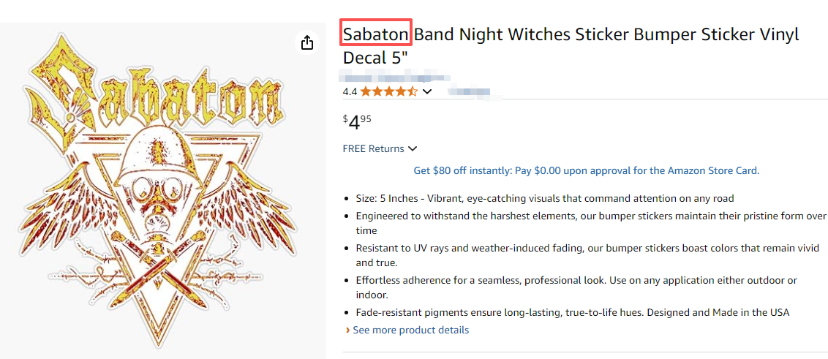
Task: Click the small arrow before See more product details
Action: [347, 330]
